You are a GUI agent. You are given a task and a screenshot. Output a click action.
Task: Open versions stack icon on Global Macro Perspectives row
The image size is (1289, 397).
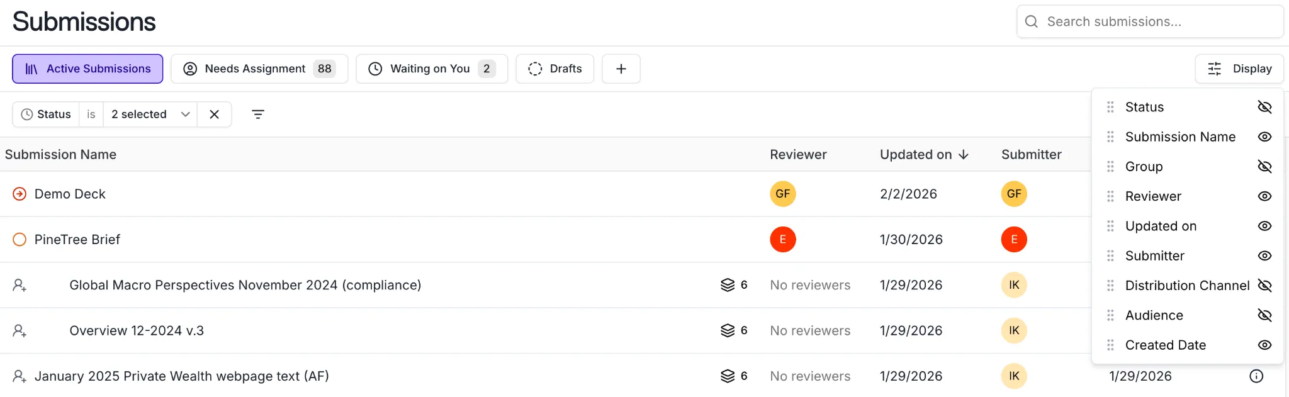728,285
